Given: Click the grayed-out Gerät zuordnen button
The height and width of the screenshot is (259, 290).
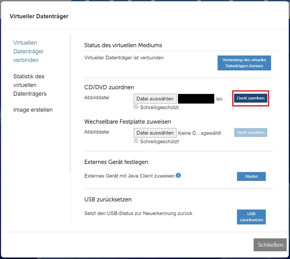Looking at the screenshot, I should pyautogui.click(x=250, y=132).
